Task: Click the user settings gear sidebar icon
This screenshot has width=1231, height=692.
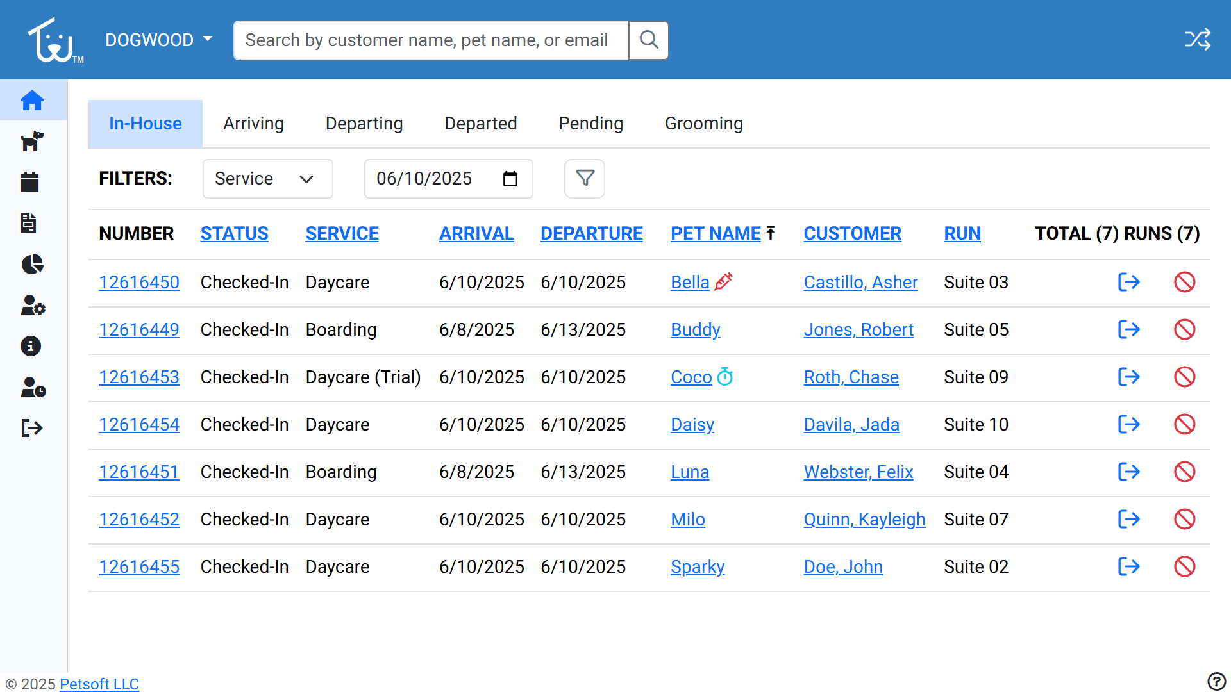Action: pyautogui.click(x=32, y=305)
